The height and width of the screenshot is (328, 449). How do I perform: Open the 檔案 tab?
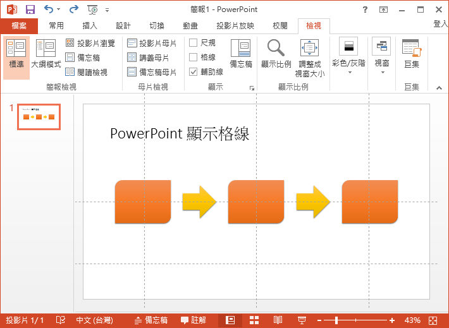tap(19, 26)
